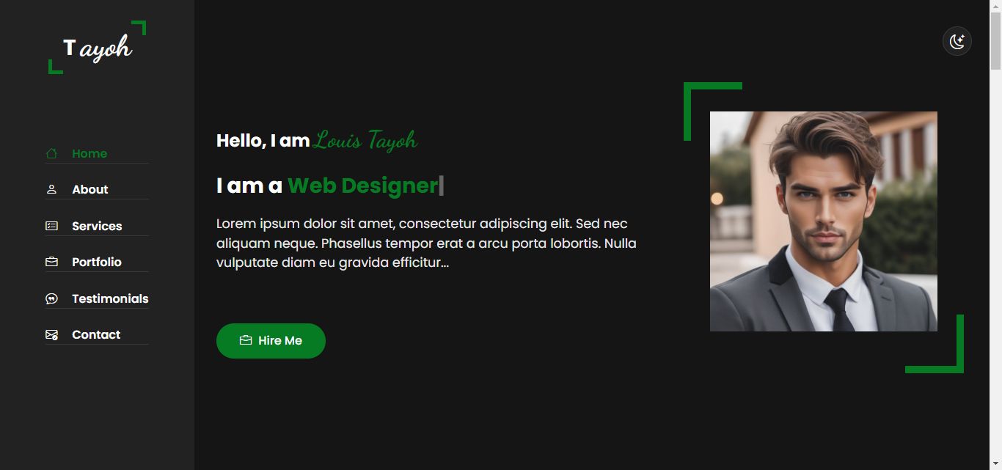This screenshot has width=1002, height=470.
Task: Click the card icon beside Services
Action: (51, 226)
